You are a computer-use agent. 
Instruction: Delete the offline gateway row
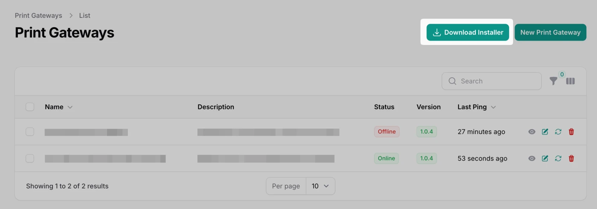point(571,132)
